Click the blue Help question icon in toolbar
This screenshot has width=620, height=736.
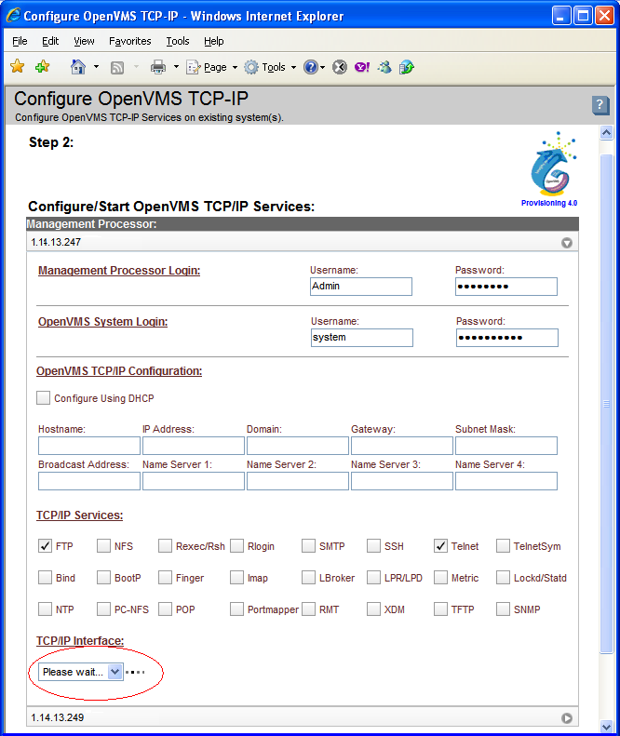pyautogui.click(x=311, y=67)
